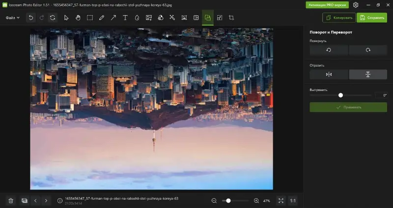Go to the next image arrow
This screenshot has width=393, height=208.
point(46,201)
